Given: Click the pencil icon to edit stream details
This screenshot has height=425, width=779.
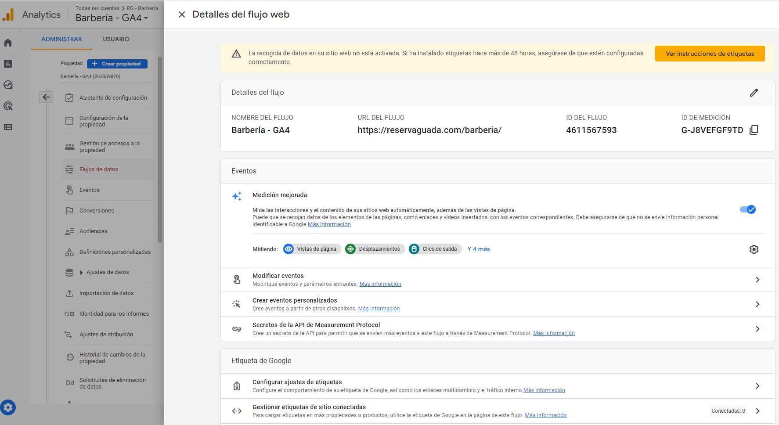Looking at the screenshot, I should tap(754, 93).
